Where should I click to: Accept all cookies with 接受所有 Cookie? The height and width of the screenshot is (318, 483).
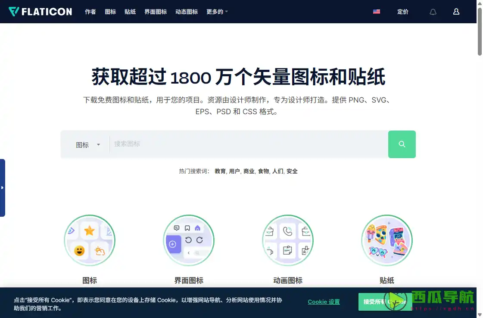tap(384, 302)
